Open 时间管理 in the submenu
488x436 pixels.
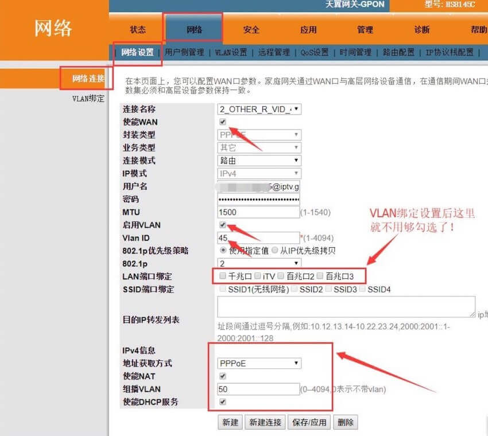(354, 52)
